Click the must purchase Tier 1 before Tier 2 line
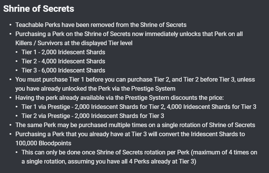Viewport: 269px width, 173px height. coord(135,80)
